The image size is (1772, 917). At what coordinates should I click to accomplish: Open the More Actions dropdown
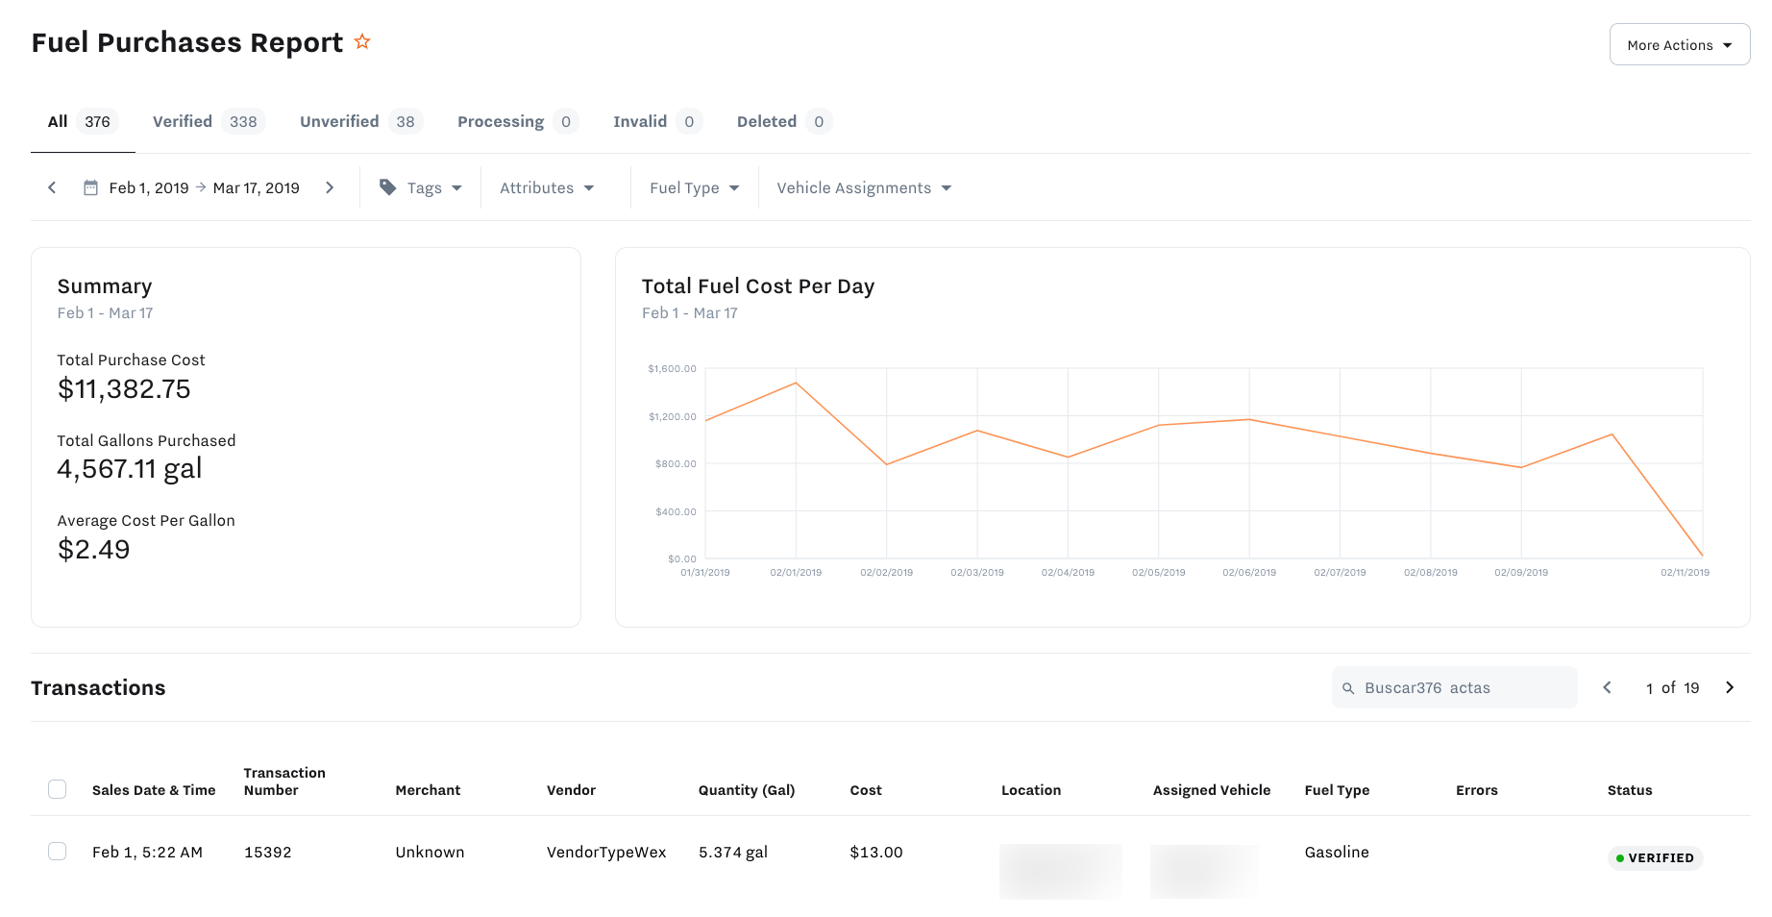click(1680, 44)
